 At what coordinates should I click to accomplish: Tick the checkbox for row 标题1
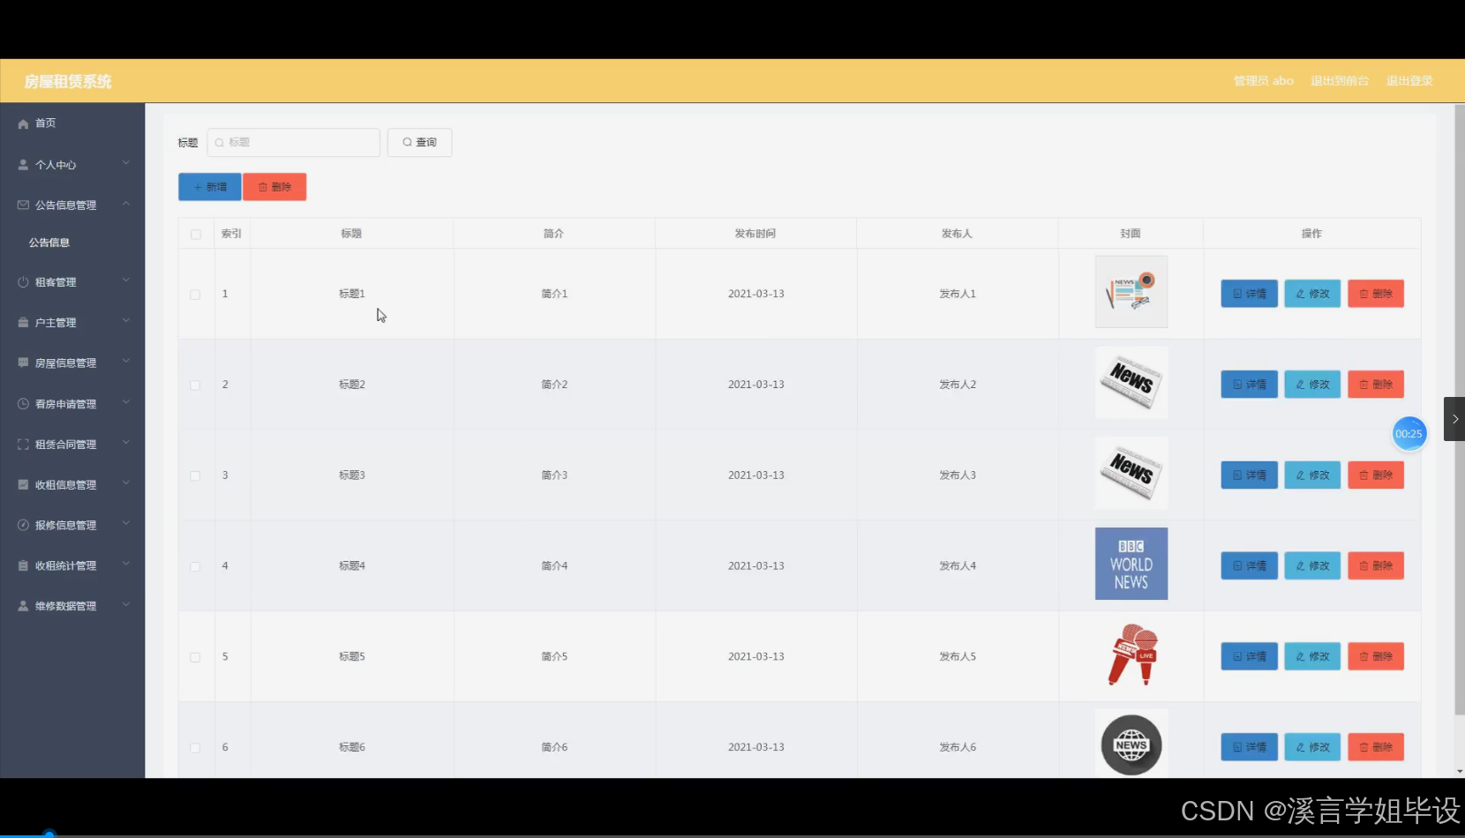tap(195, 295)
